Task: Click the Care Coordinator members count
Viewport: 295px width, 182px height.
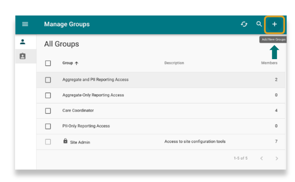Action: tap(276, 111)
